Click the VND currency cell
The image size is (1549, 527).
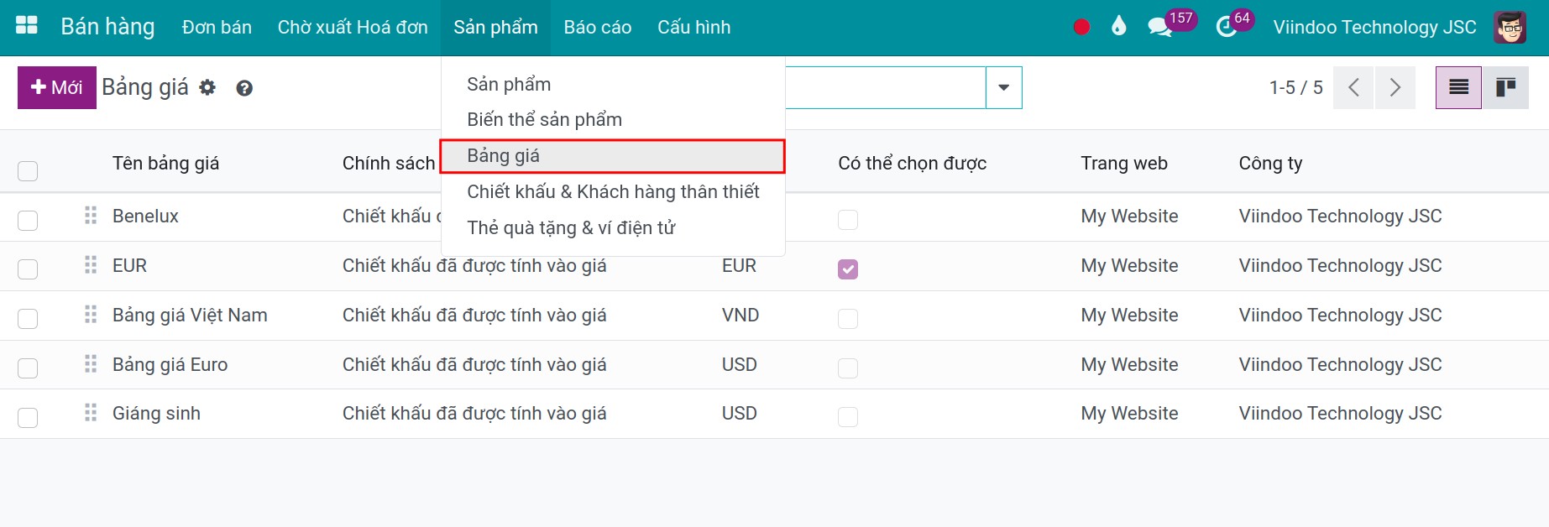pyautogui.click(x=740, y=315)
